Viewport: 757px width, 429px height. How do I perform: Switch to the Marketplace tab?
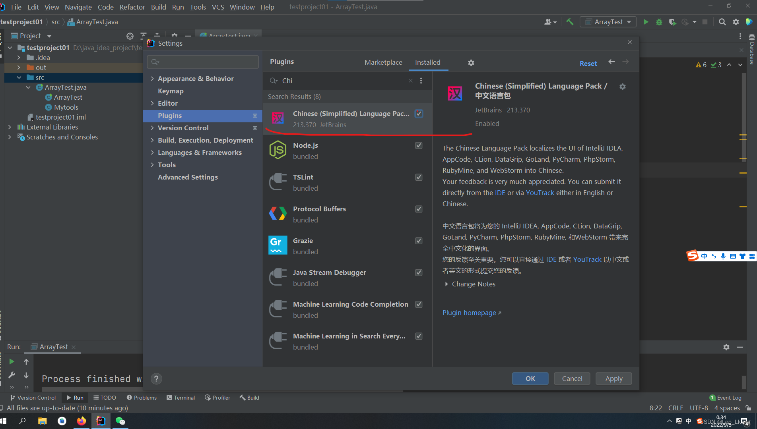(x=383, y=62)
